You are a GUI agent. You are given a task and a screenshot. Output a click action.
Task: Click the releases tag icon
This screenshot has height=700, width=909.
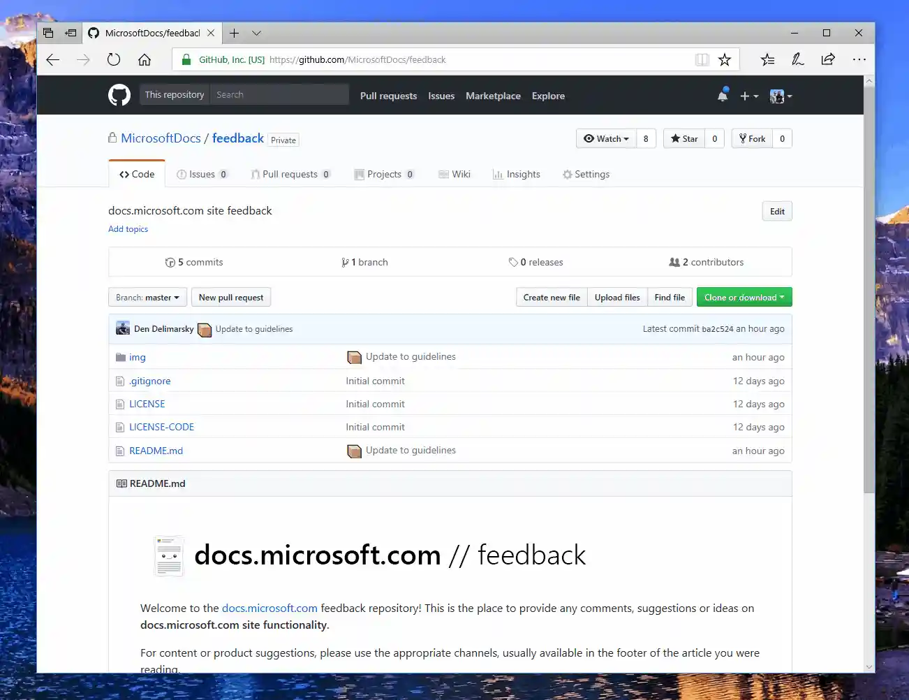(x=515, y=261)
